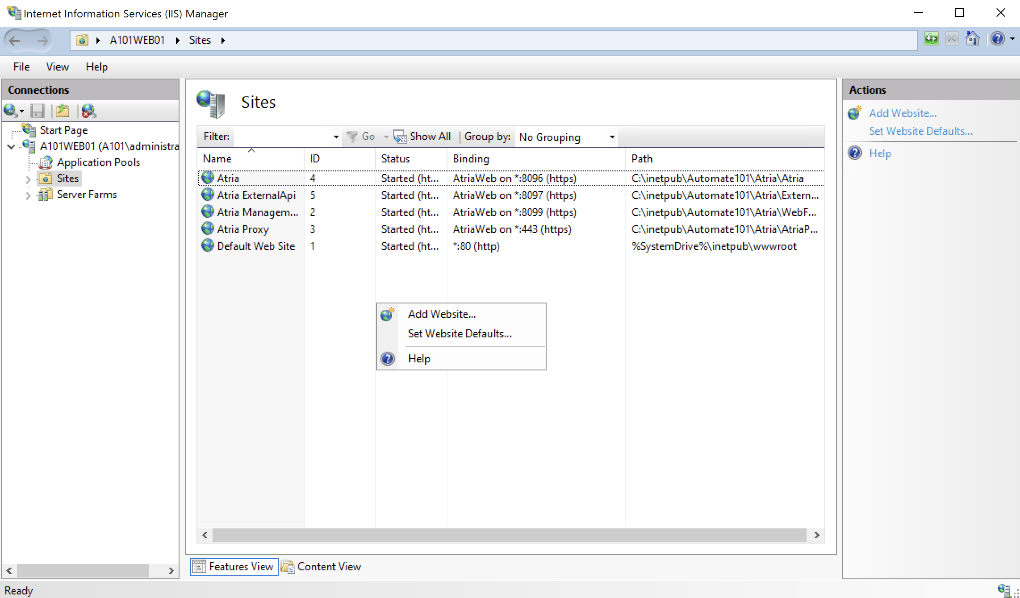Click the Help question mark icon in Actions pane
The image size is (1020, 598).
(855, 153)
